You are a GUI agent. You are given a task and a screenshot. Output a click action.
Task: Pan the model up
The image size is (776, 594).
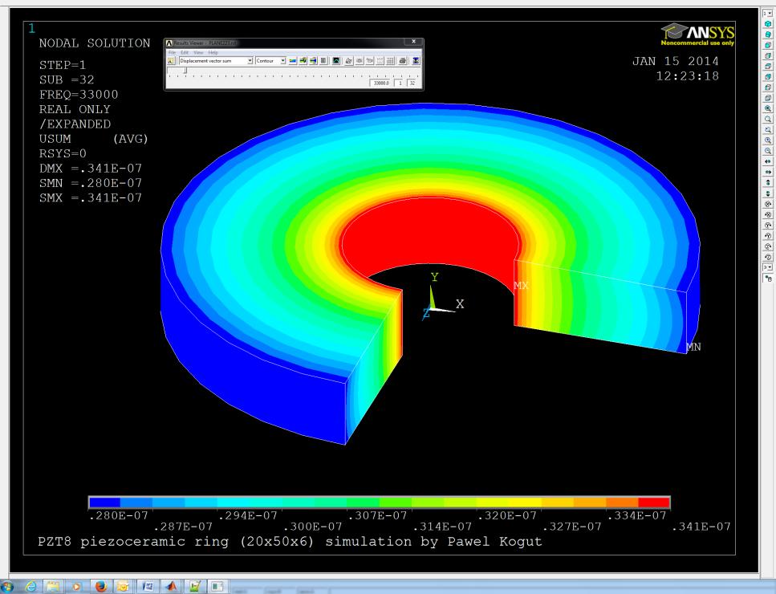768,183
